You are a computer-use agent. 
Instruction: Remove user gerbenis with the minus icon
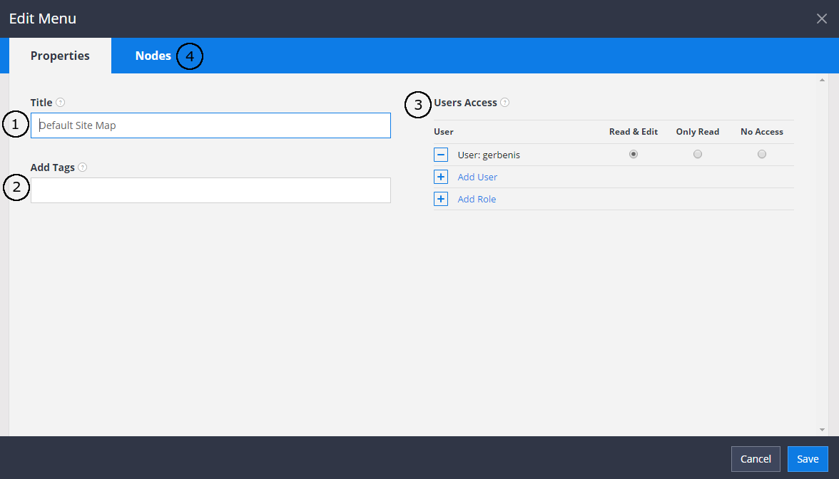(x=441, y=154)
